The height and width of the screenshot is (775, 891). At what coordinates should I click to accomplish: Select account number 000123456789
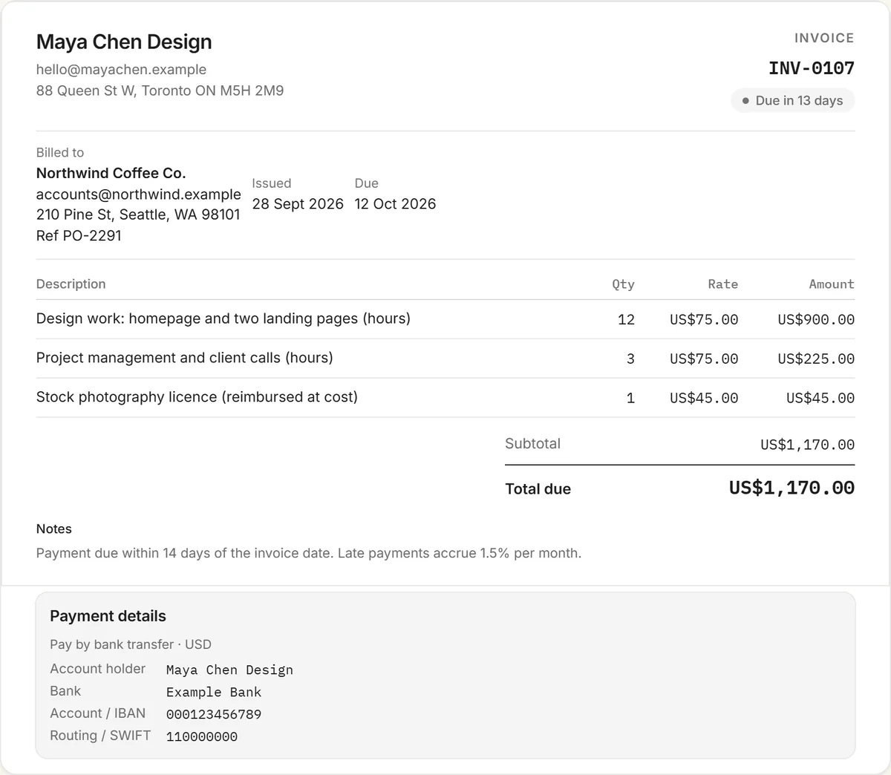pyautogui.click(x=214, y=715)
